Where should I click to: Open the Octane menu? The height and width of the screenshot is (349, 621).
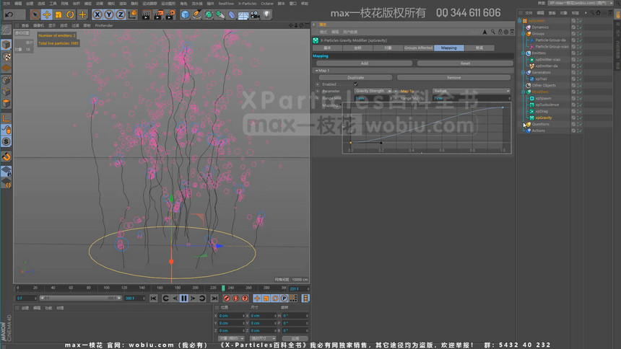click(x=267, y=4)
